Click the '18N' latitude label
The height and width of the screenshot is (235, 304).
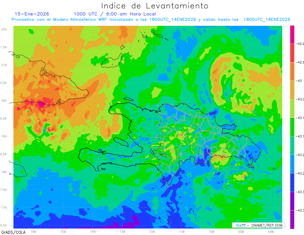pos(4,172)
